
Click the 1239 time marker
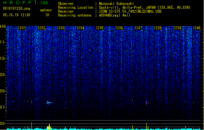[x=177, y=28]
